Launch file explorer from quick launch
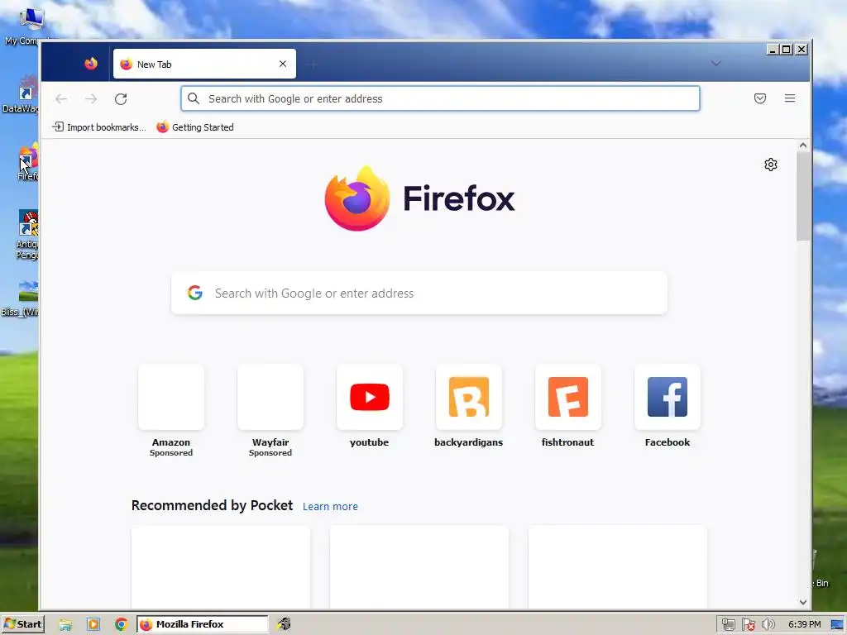The width and height of the screenshot is (847, 635). (x=65, y=625)
